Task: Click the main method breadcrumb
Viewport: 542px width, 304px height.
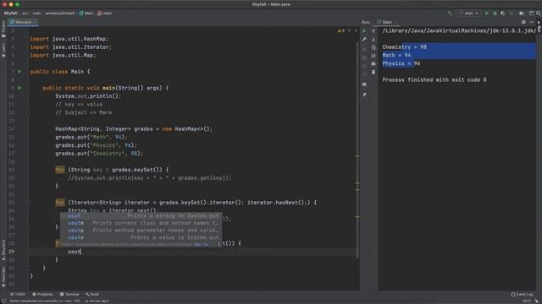Action: click(105, 14)
